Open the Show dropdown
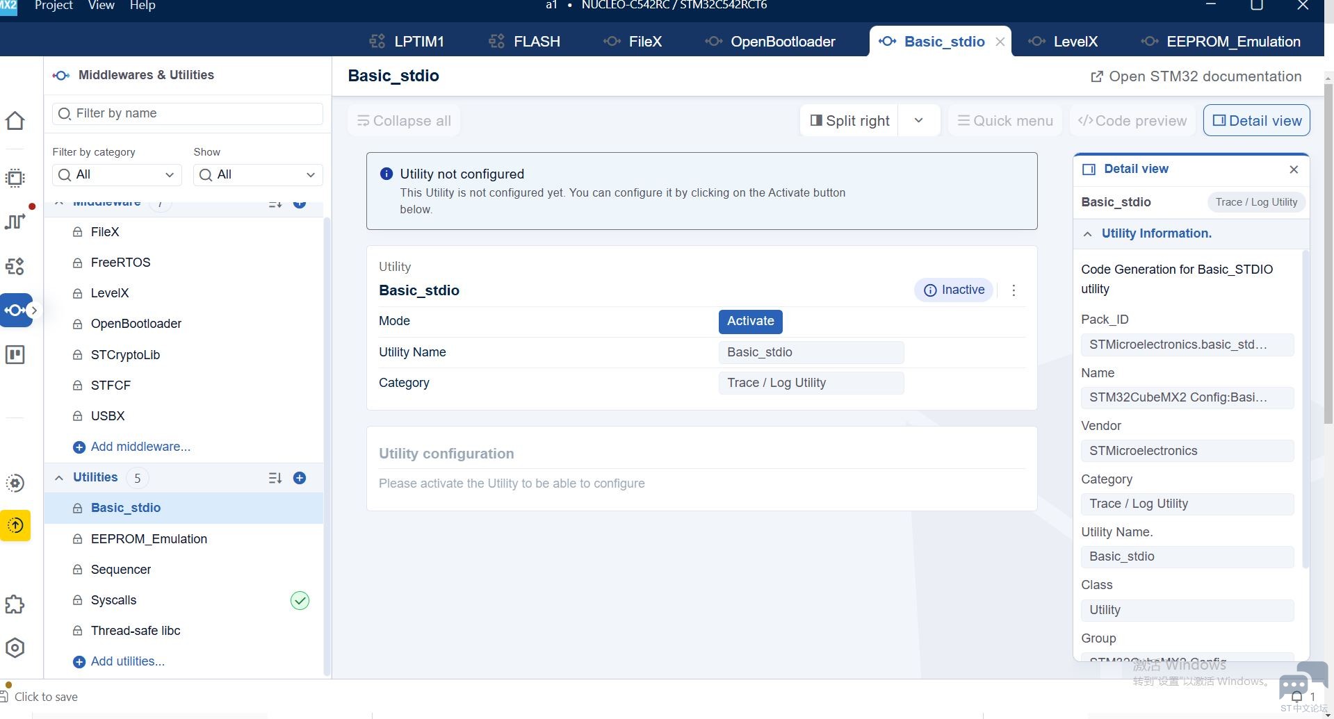 (258, 174)
